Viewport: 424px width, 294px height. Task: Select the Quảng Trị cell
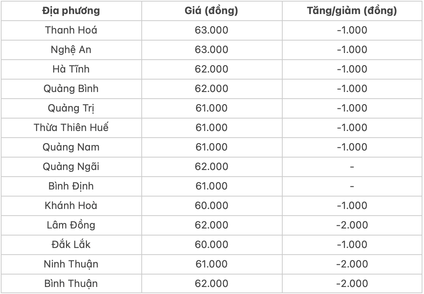tap(71, 108)
